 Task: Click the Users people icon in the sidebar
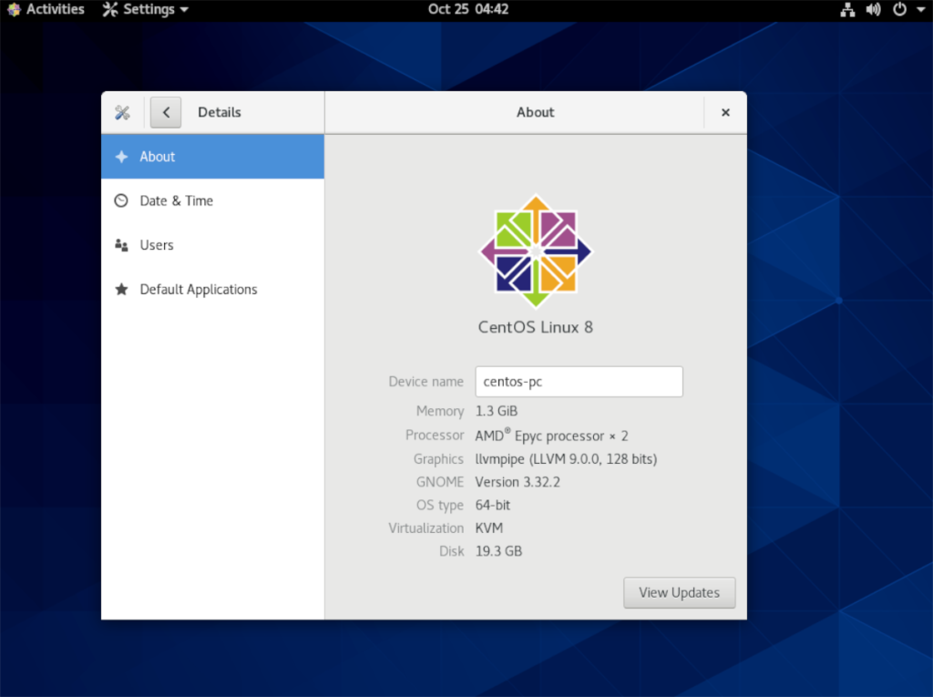click(121, 245)
